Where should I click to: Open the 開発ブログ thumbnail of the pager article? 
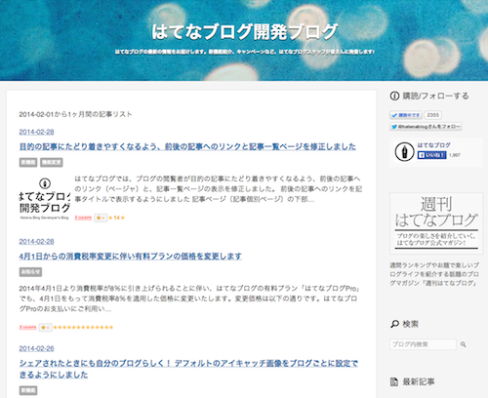click(x=45, y=199)
